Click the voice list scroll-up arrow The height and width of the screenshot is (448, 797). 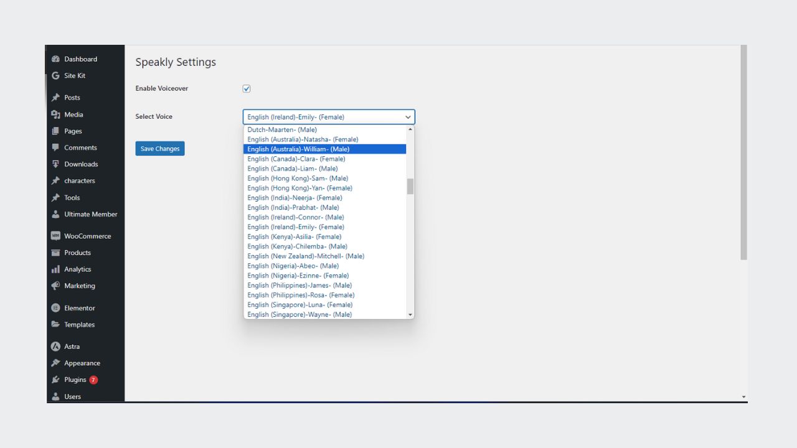pos(410,129)
